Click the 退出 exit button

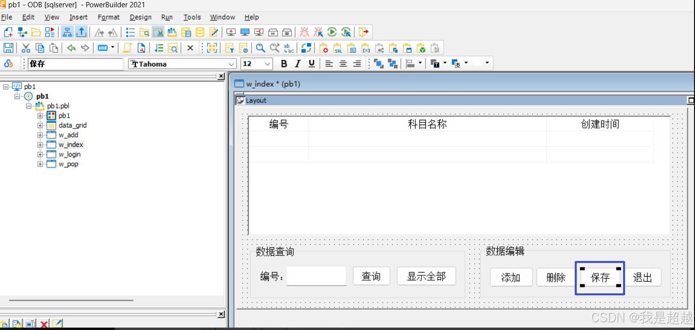[643, 277]
